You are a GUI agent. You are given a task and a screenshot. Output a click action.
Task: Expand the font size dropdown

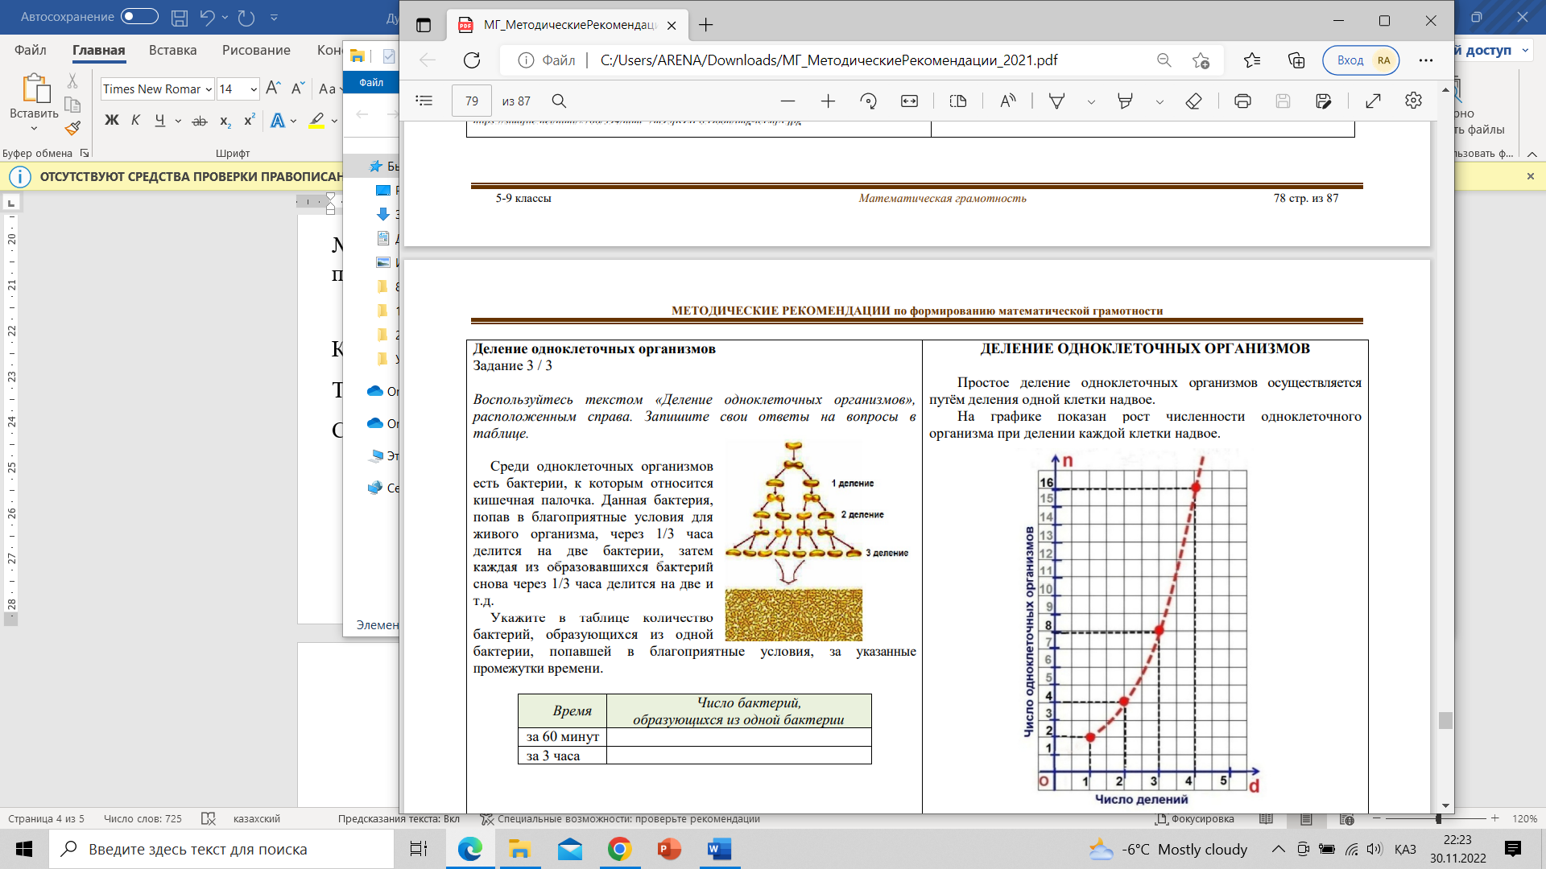pos(254,89)
